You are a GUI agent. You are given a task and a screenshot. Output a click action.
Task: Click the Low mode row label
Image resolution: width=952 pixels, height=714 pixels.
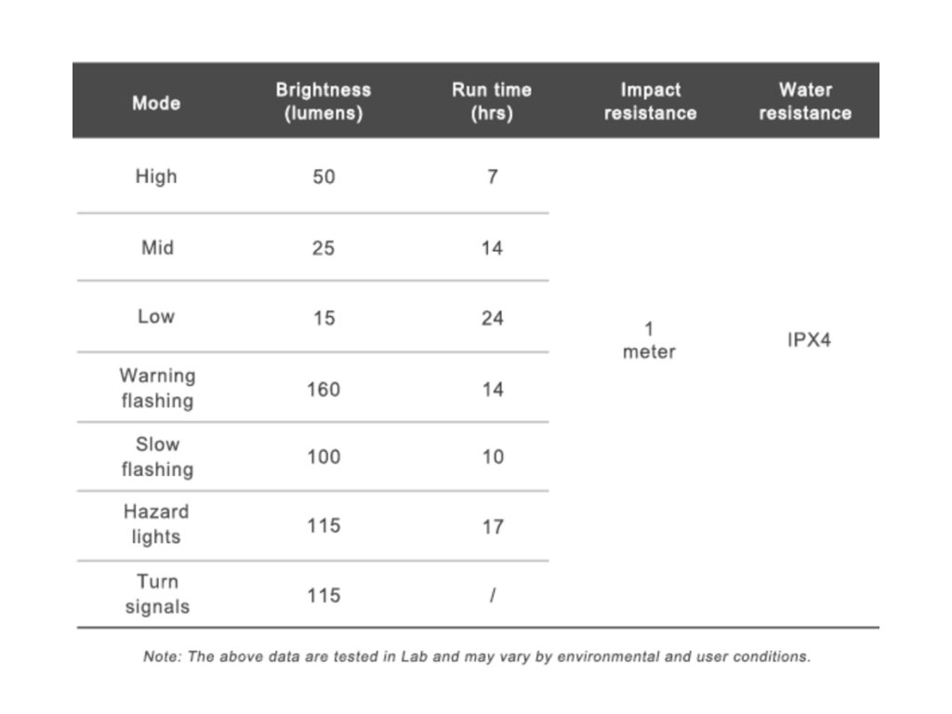[156, 316]
